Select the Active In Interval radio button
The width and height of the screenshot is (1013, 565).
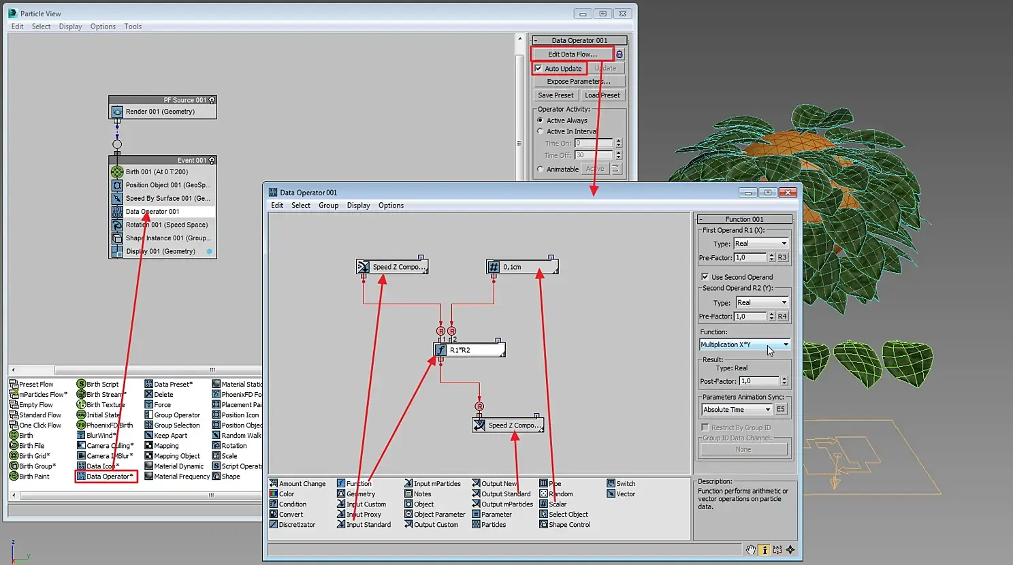tap(540, 131)
